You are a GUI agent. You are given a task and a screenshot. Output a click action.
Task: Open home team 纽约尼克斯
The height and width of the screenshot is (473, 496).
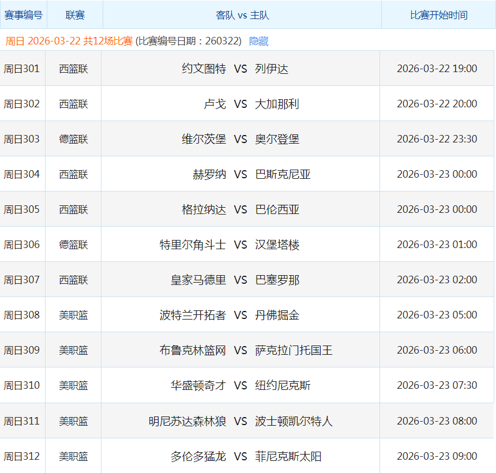[283, 385]
